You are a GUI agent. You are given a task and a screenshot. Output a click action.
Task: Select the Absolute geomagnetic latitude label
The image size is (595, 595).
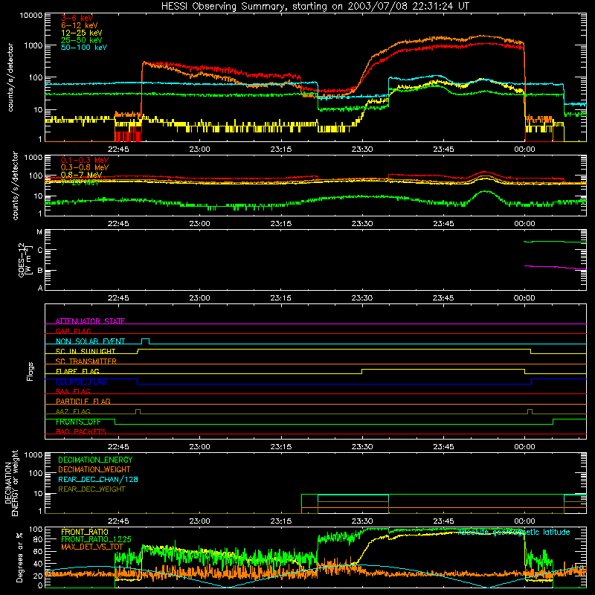coord(514,532)
